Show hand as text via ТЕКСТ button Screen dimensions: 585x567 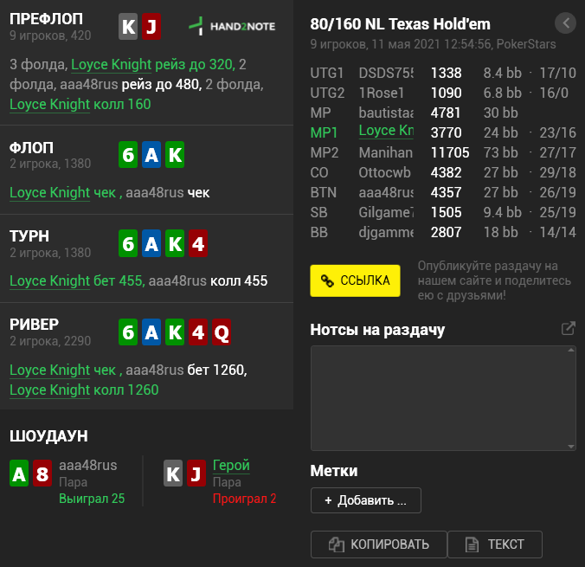click(495, 544)
